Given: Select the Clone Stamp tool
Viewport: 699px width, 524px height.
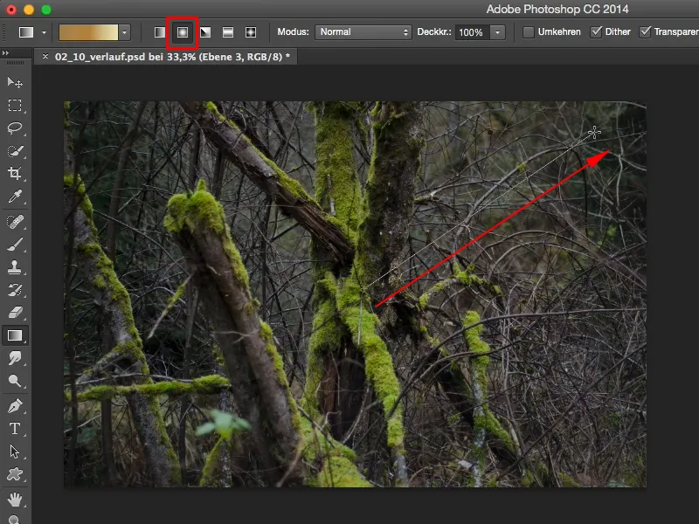Looking at the screenshot, I should [13, 268].
